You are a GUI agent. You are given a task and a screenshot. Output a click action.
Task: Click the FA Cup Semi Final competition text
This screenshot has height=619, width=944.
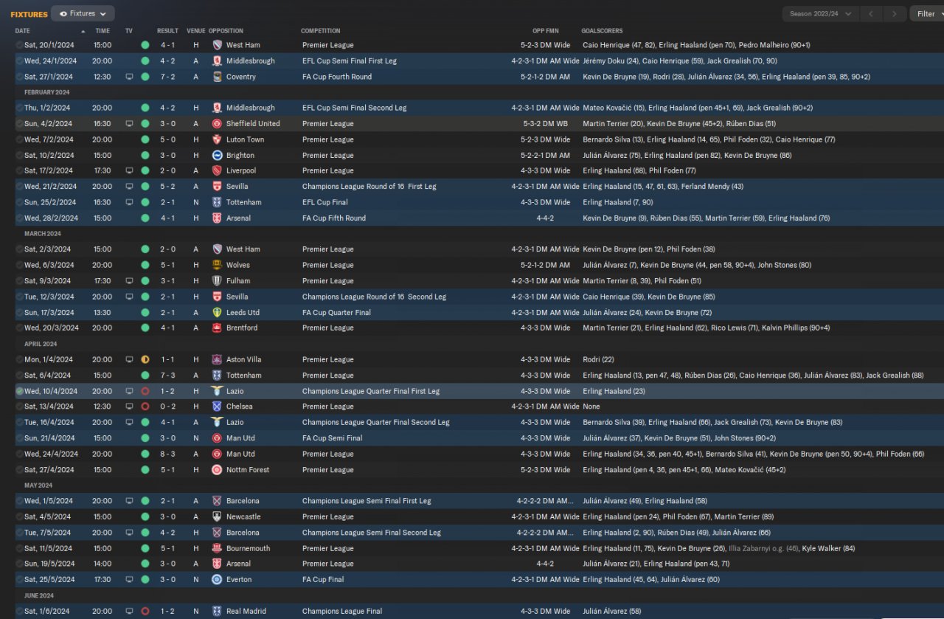tap(332, 438)
